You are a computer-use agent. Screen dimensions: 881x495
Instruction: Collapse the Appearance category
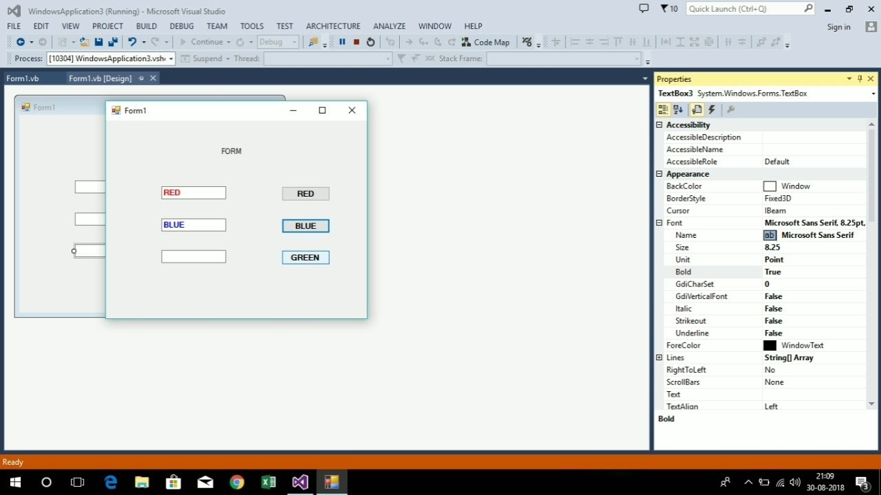click(659, 174)
